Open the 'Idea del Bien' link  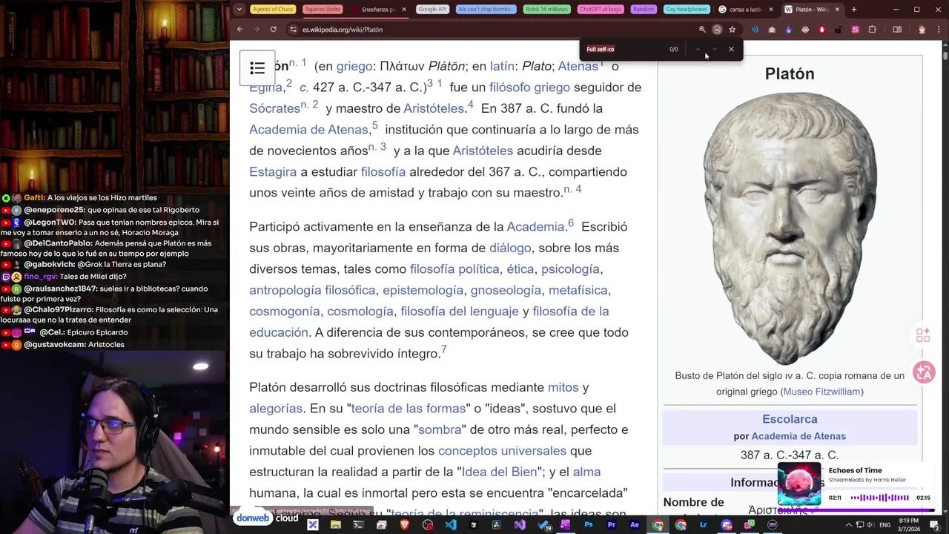pos(499,472)
